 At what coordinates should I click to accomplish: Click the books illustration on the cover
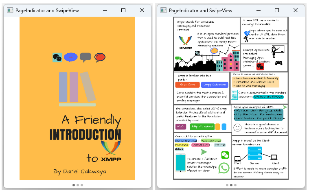[77, 89]
